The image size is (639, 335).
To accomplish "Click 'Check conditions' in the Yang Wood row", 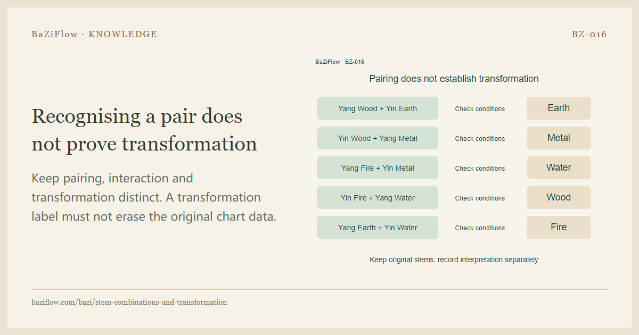I will coord(480,109).
